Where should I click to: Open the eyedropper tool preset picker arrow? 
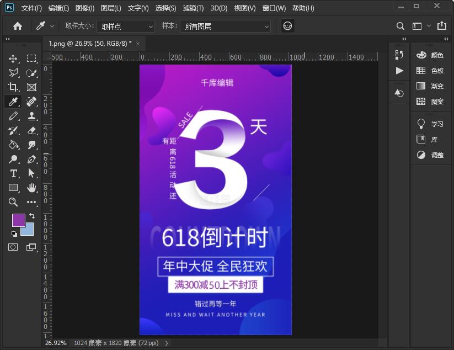click(x=52, y=26)
